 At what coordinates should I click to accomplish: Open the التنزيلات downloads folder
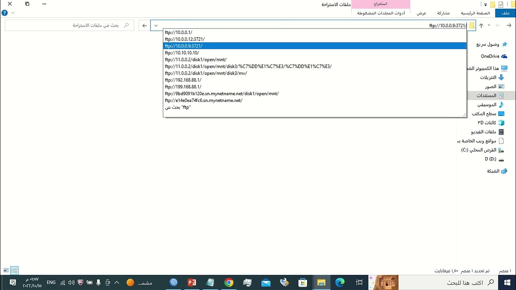(x=492, y=77)
